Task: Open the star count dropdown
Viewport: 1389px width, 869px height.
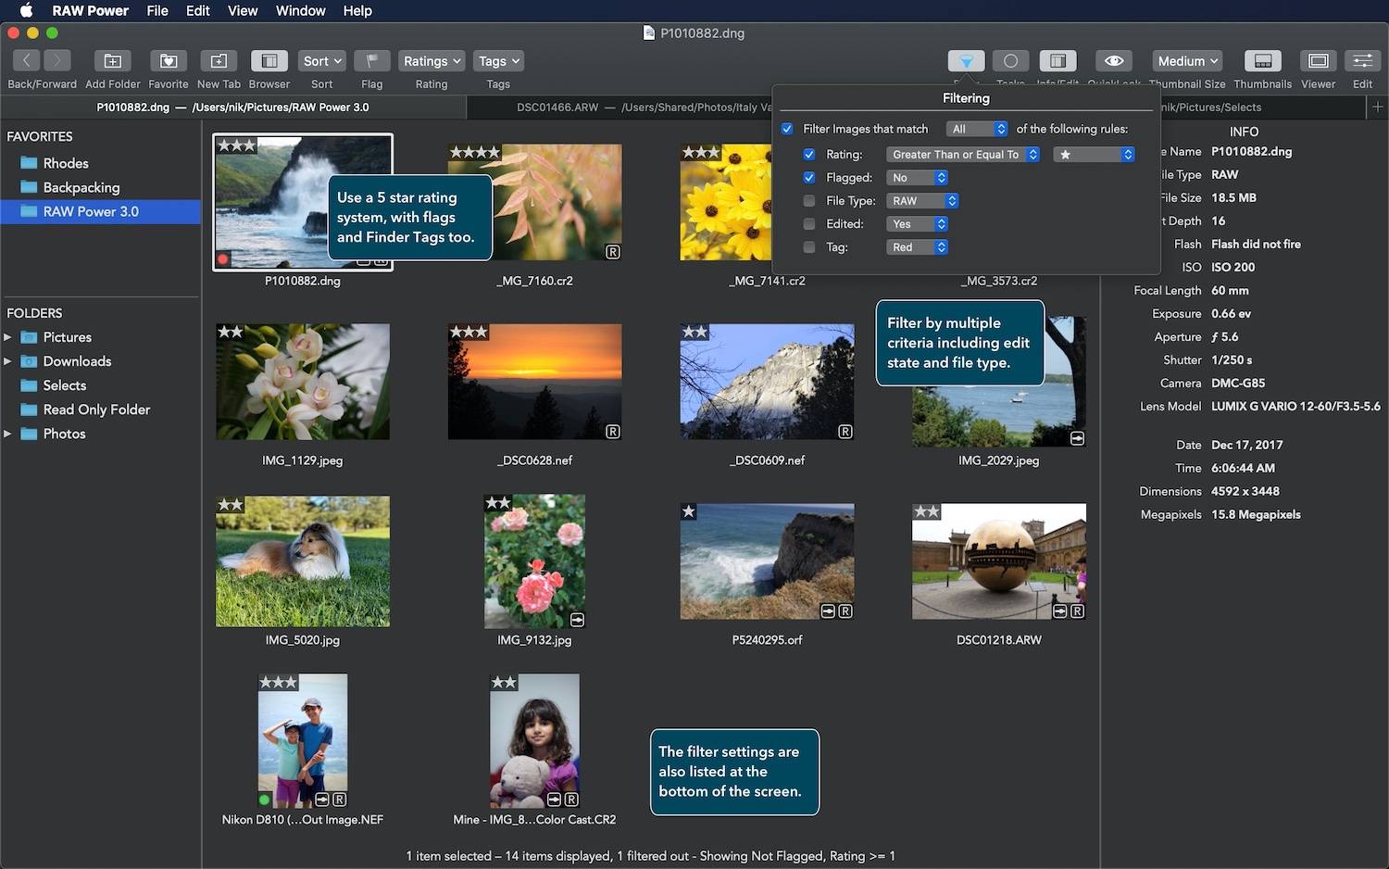Action: coord(1094,155)
